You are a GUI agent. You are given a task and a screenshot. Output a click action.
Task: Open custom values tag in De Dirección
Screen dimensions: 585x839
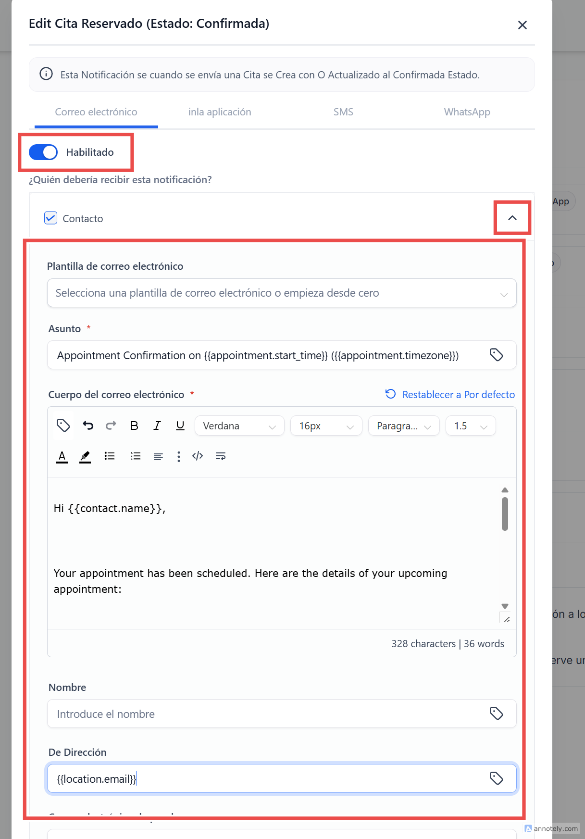coord(496,778)
